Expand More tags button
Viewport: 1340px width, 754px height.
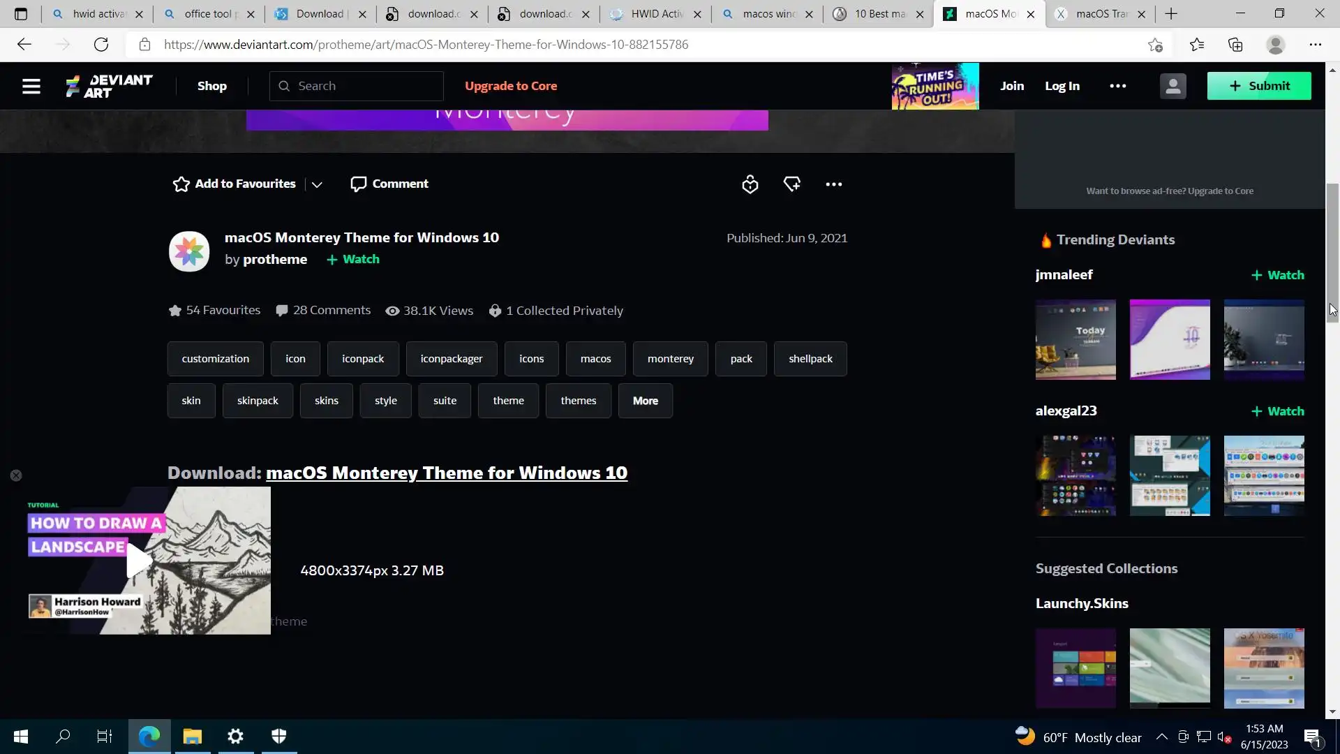pos(645,401)
